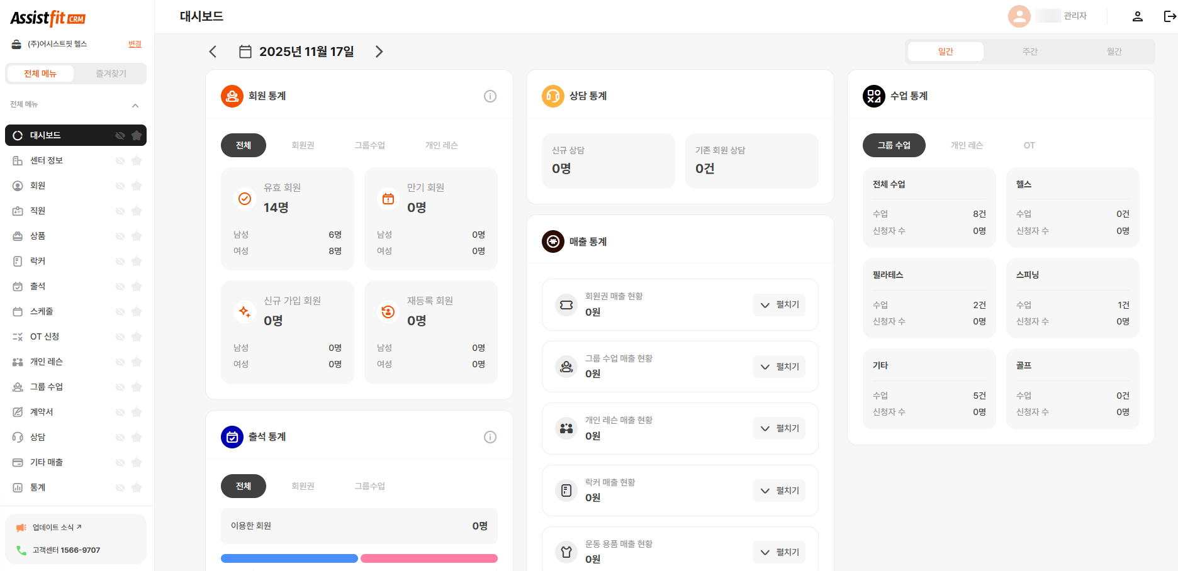This screenshot has width=1178, height=571.
Task: Click the account person icon in the header
Action: point(1137,16)
